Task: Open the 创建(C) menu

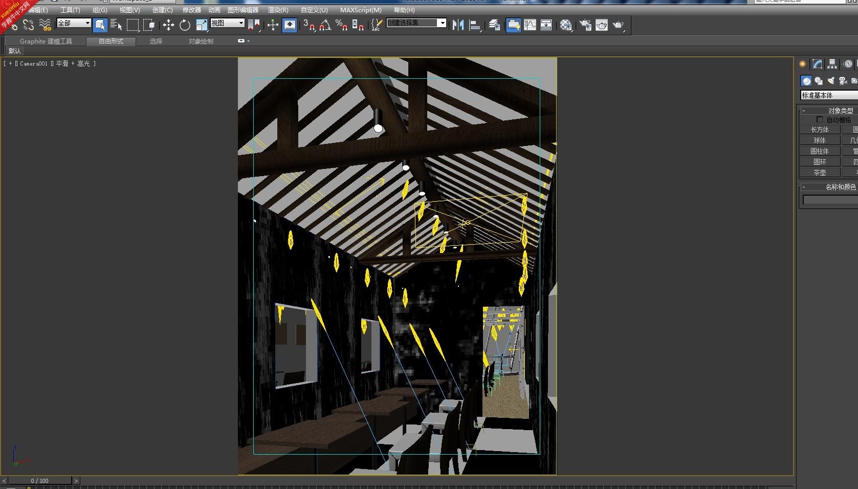Action: 162,10
